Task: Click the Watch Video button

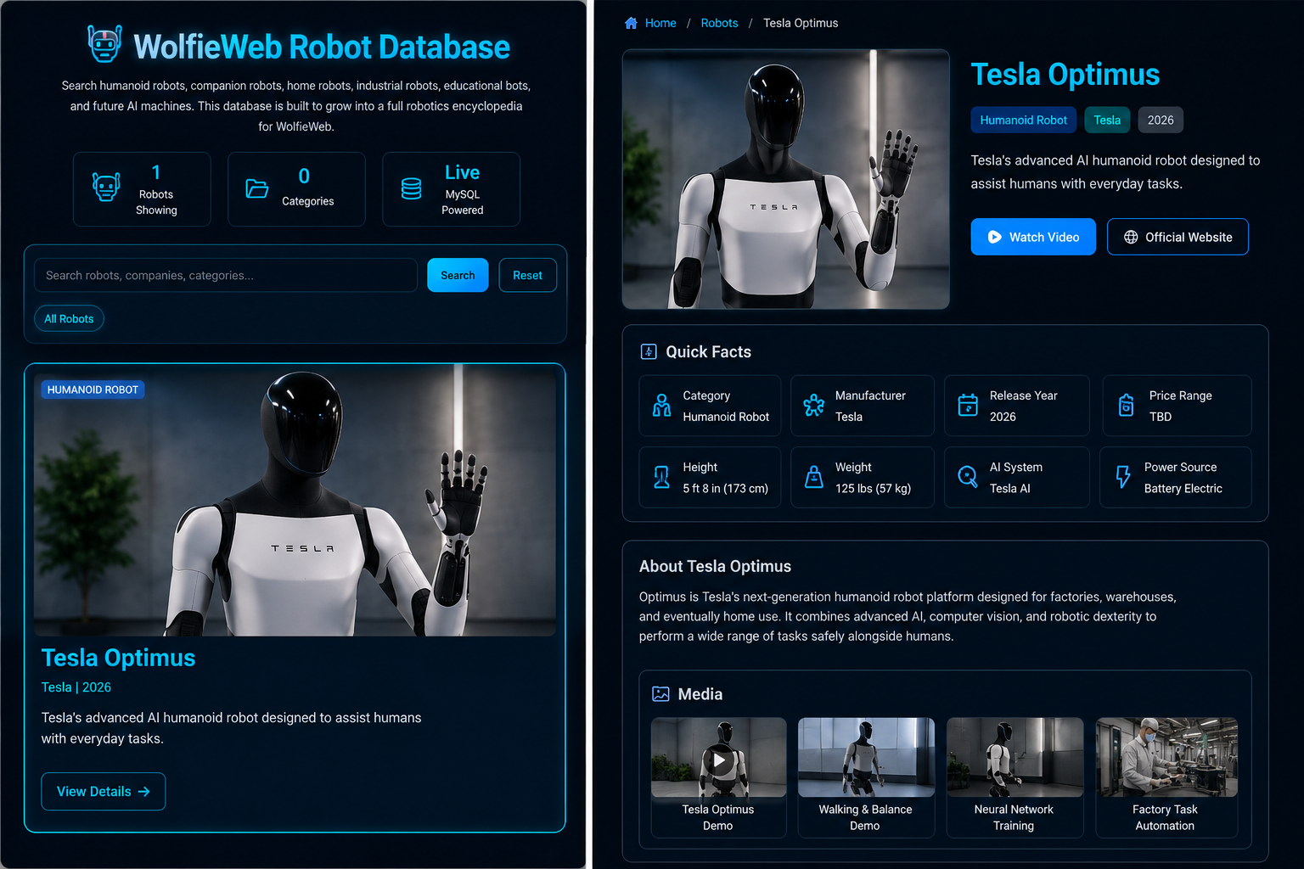Action: [1033, 237]
